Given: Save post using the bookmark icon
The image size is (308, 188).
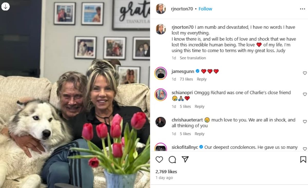Looking at the screenshot, I should click(303, 159).
